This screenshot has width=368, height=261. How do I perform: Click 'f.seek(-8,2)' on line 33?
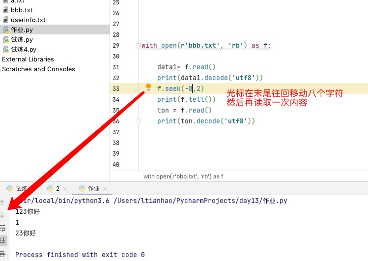pyautogui.click(x=180, y=89)
